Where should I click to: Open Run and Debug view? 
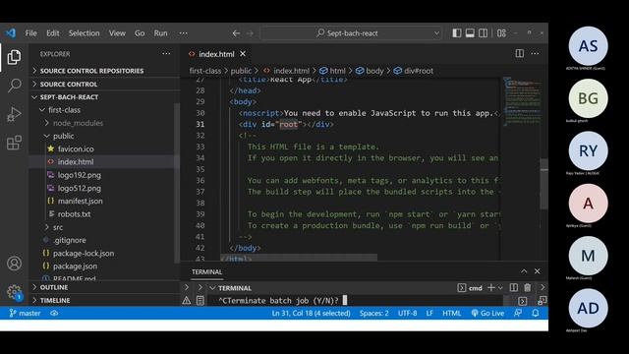(14, 114)
